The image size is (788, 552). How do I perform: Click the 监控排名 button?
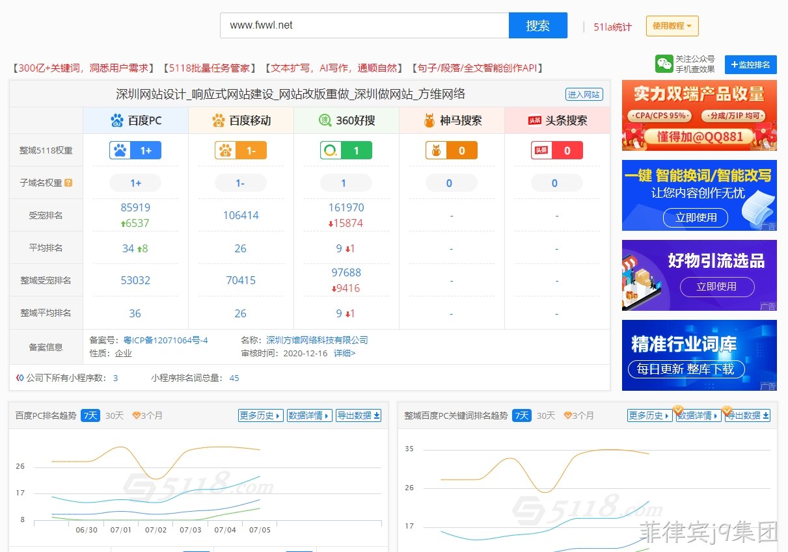pos(751,64)
